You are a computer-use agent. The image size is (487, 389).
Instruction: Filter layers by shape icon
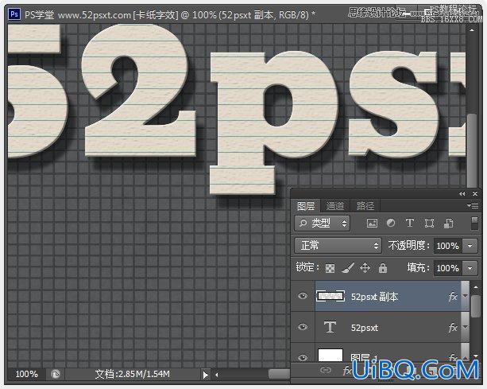click(x=429, y=223)
